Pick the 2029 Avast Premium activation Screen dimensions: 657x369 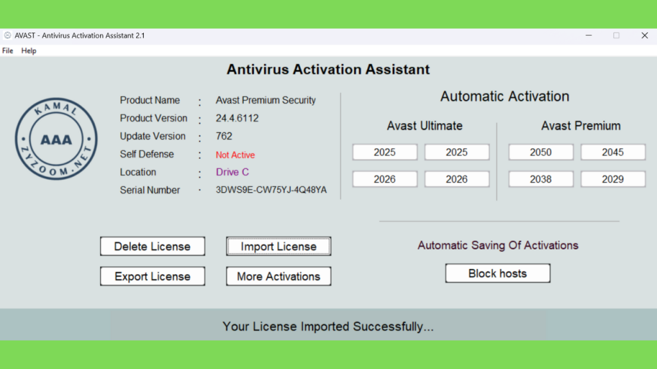[x=613, y=179]
